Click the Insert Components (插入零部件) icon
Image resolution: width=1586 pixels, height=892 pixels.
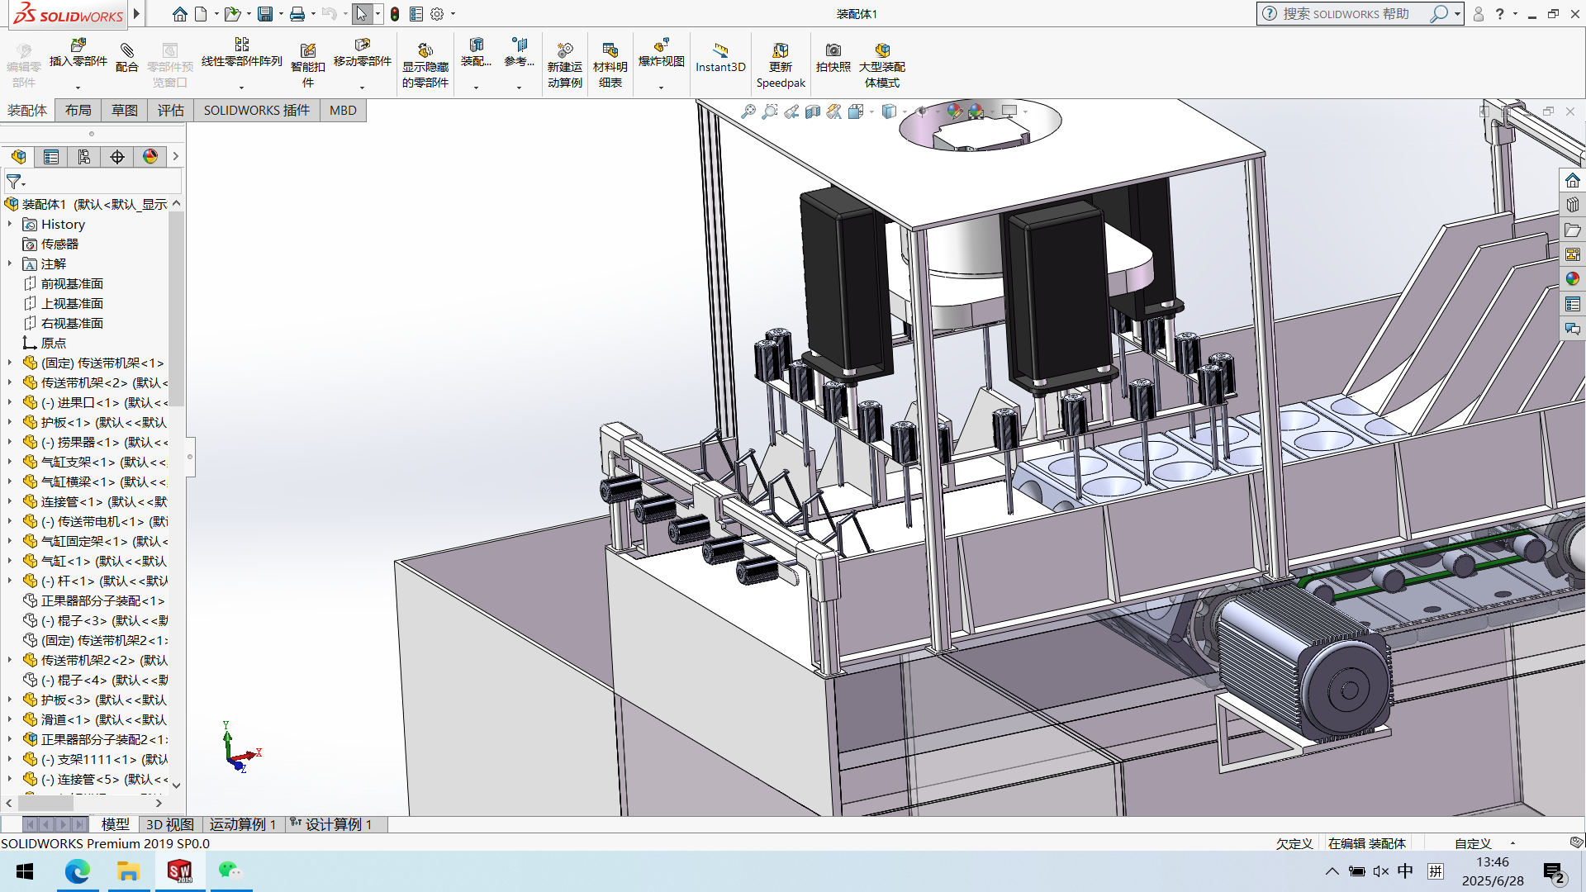pos(78,48)
